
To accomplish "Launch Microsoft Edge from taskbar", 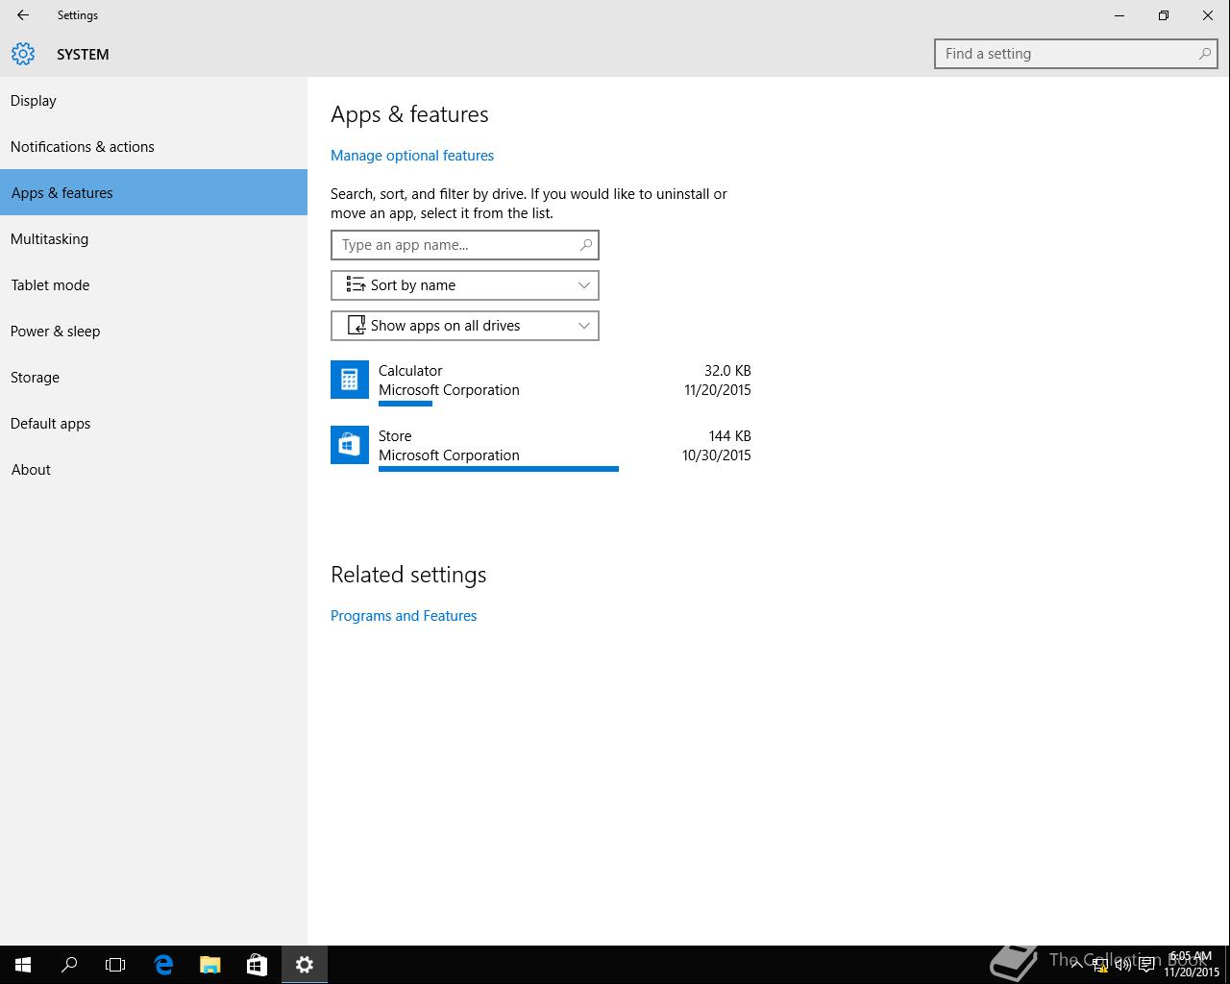I will 163,965.
